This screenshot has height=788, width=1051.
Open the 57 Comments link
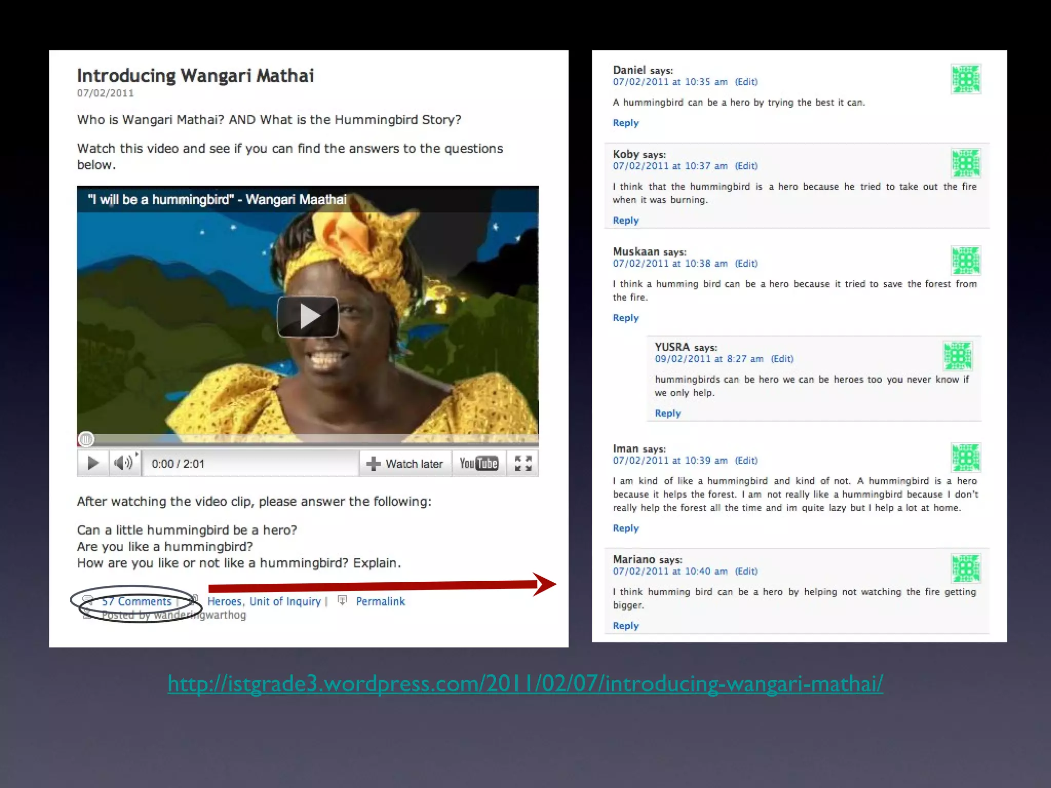tap(136, 601)
